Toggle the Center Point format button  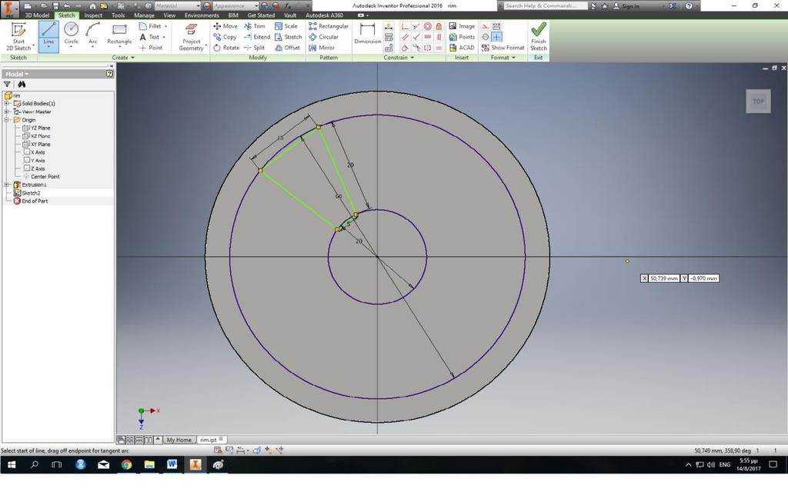[496, 37]
